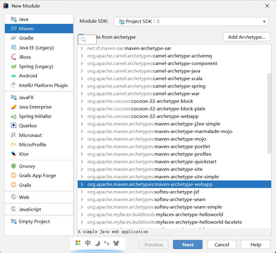Screen dimensions: 276x253
Task: Click the archetype list vertical scrollbar
Action: 269,113
